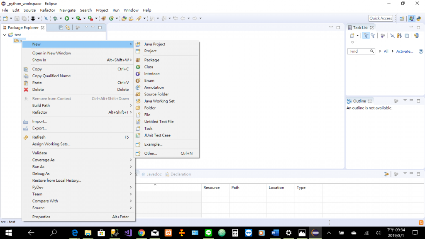
Task: Click the All link in Task List
Action: [x=386, y=51]
